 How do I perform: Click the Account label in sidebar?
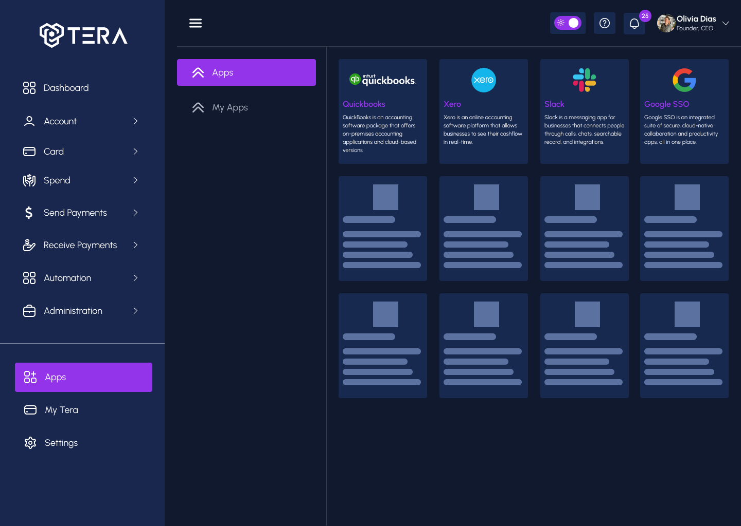[x=60, y=121]
